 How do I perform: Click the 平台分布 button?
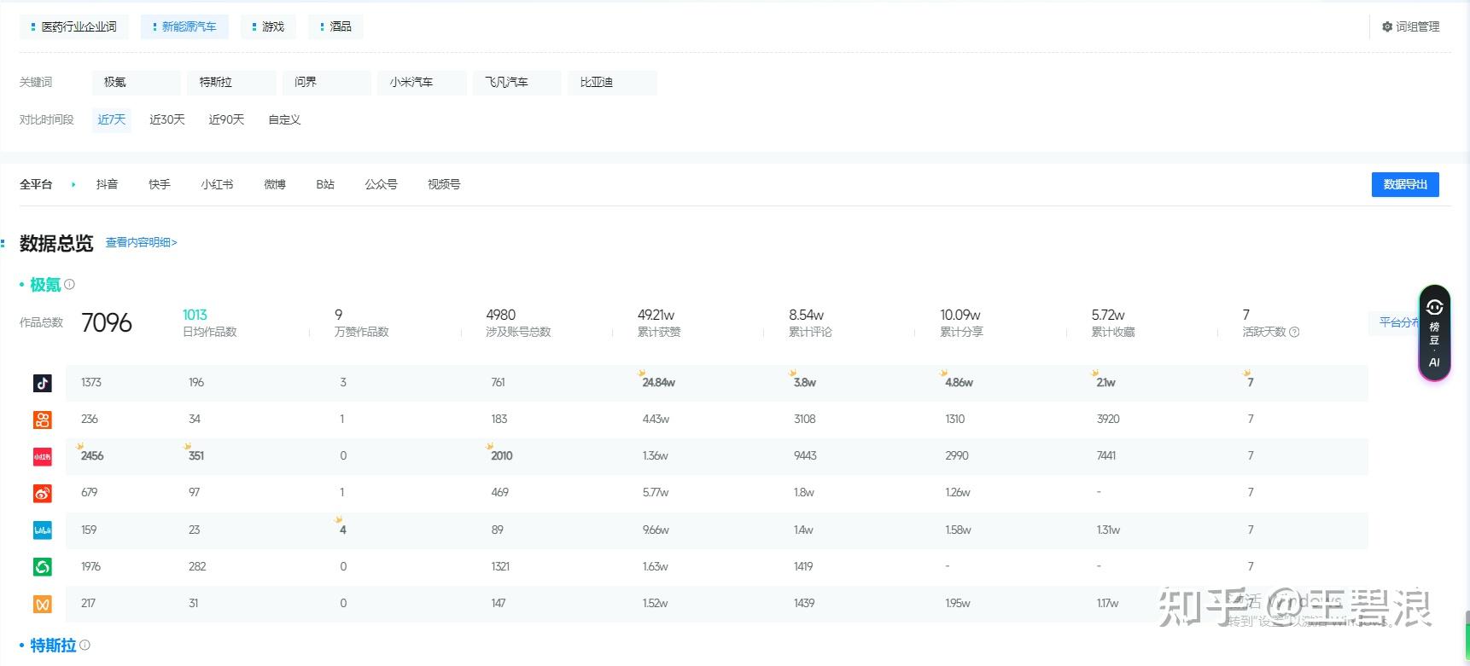point(1395,322)
